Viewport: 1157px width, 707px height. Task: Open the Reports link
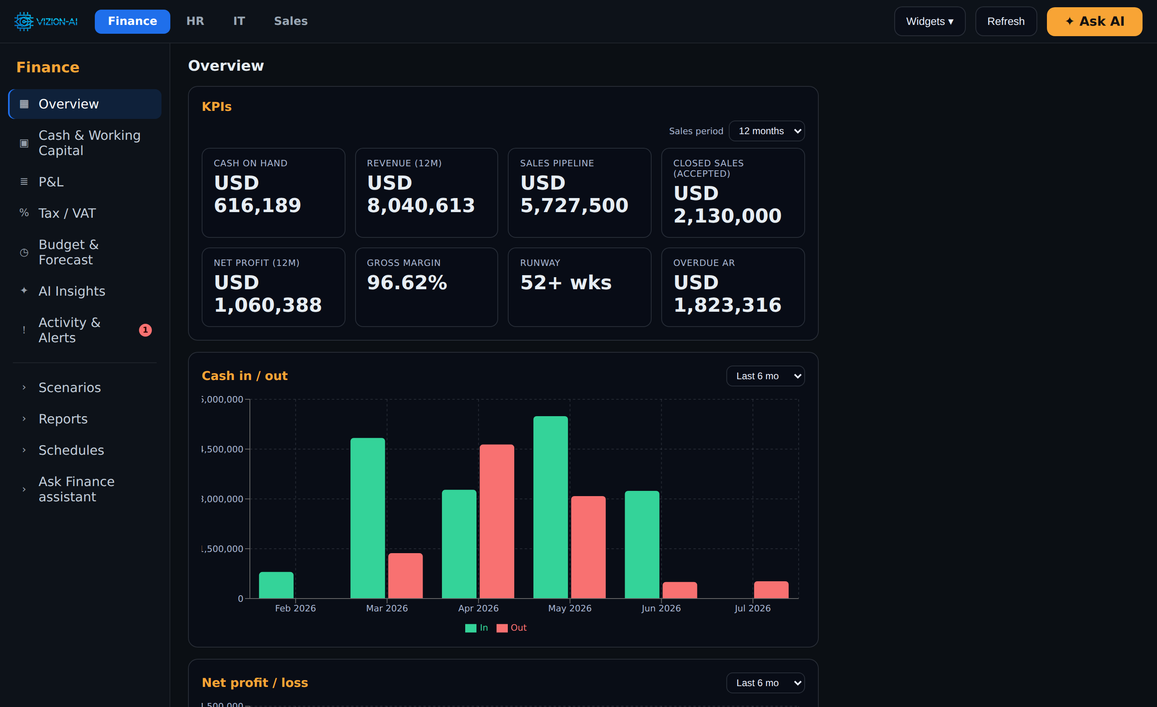point(85,419)
